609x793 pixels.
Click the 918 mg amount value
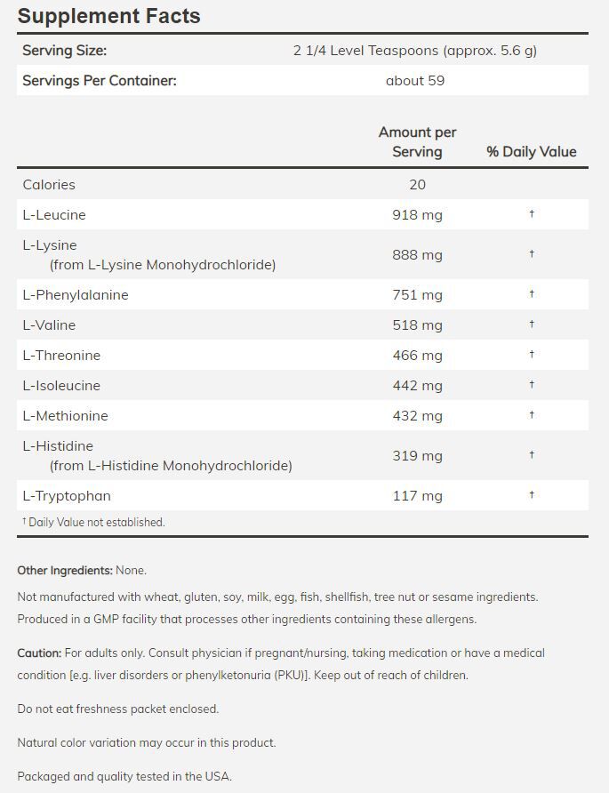(x=417, y=215)
